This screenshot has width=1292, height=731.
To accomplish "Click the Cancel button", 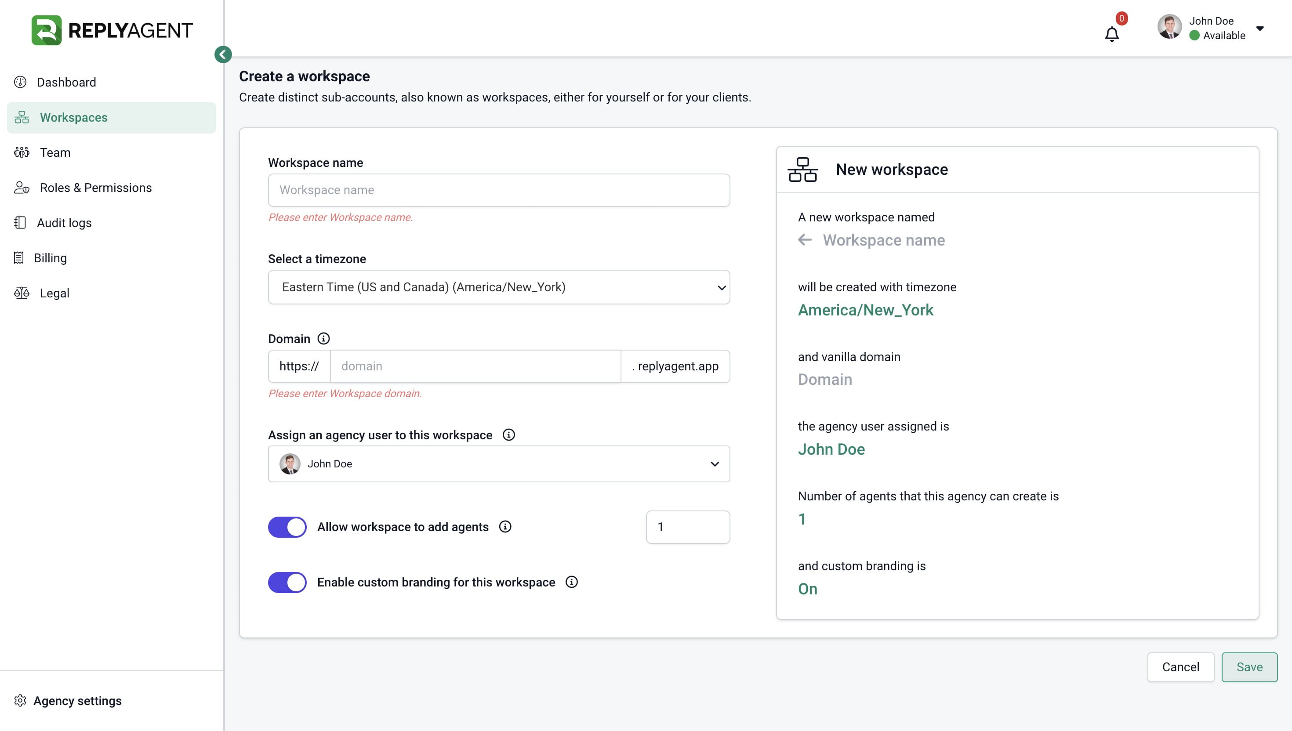I will (1180, 667).
